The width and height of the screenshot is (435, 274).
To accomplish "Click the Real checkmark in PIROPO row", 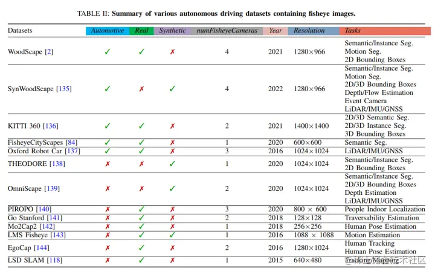I will coord(141,209).
